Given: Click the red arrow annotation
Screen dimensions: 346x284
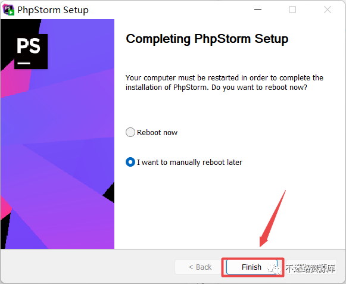Looking at the screenshot, I should (x=273, y=219).
